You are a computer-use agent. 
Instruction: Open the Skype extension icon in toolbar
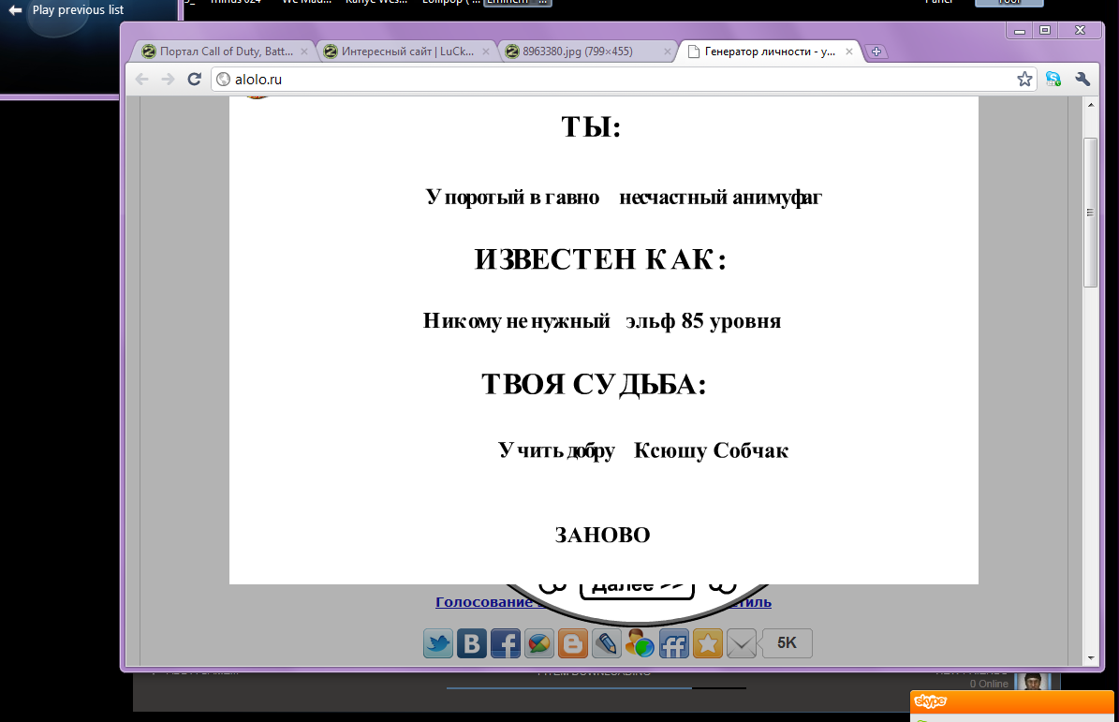1053,80
